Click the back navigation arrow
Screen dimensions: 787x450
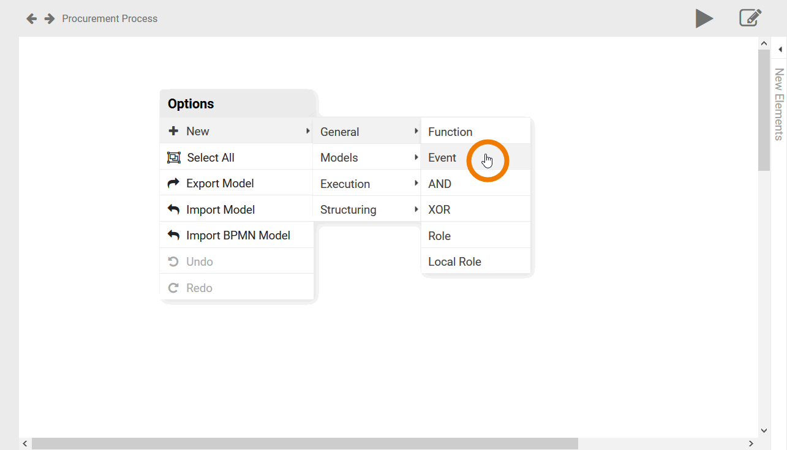tap(31, 19)
